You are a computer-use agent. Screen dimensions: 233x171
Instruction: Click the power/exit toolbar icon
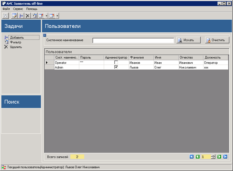[x=6, y=16]
